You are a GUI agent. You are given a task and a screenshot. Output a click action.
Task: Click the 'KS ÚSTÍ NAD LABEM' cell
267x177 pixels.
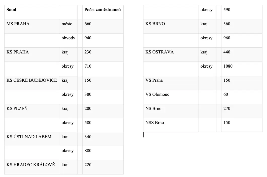32,139
